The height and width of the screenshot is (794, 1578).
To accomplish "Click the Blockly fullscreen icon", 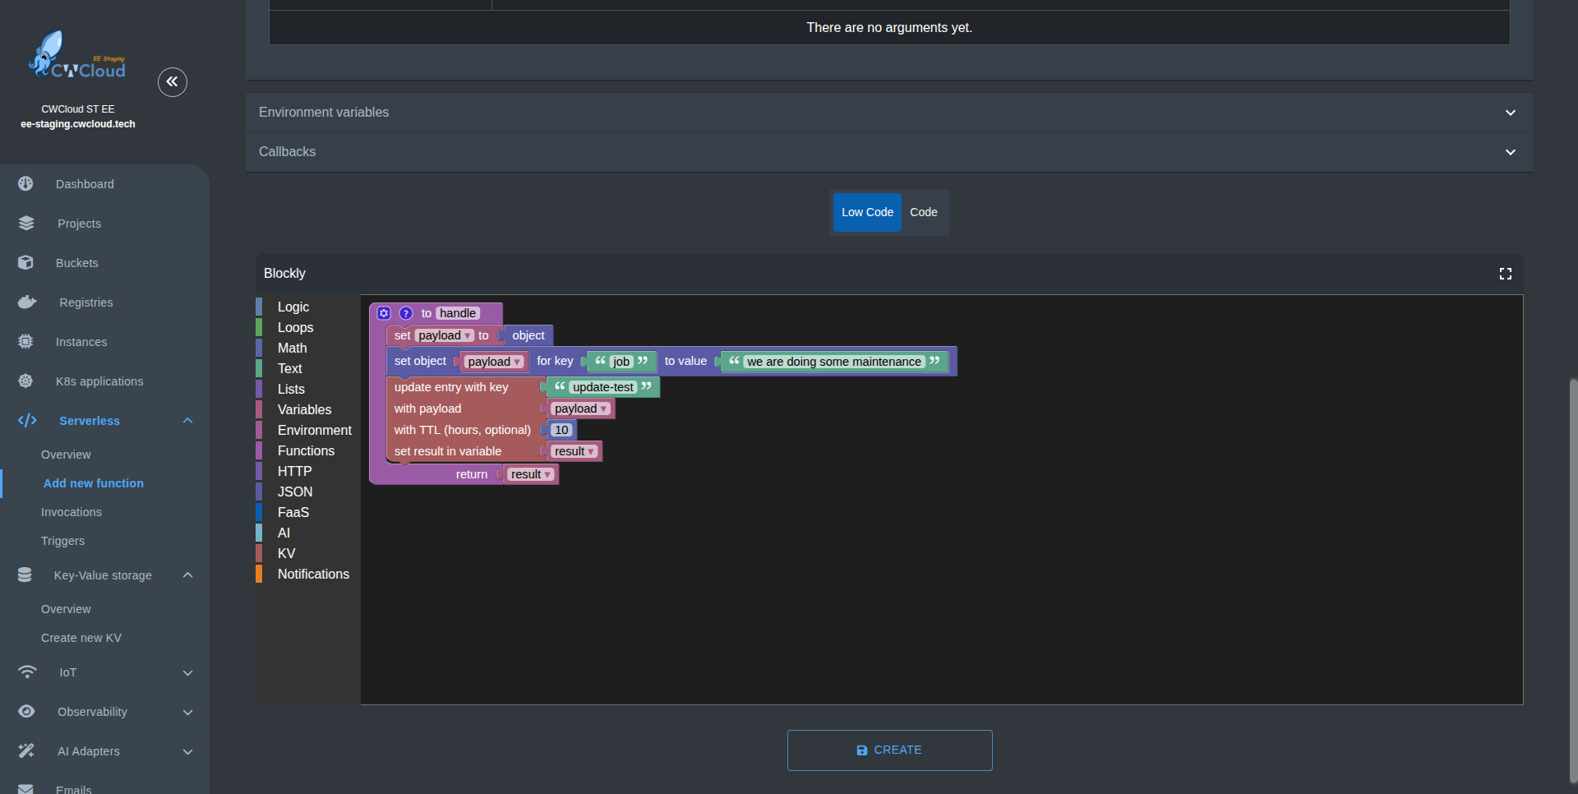I will pos(1505,274).
